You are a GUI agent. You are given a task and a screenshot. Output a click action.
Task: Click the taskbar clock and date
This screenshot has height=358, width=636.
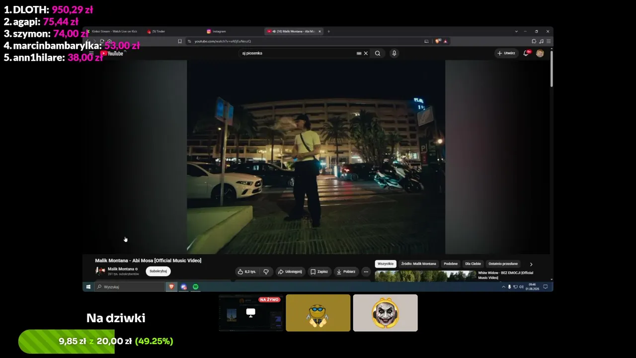click(532, 287)
